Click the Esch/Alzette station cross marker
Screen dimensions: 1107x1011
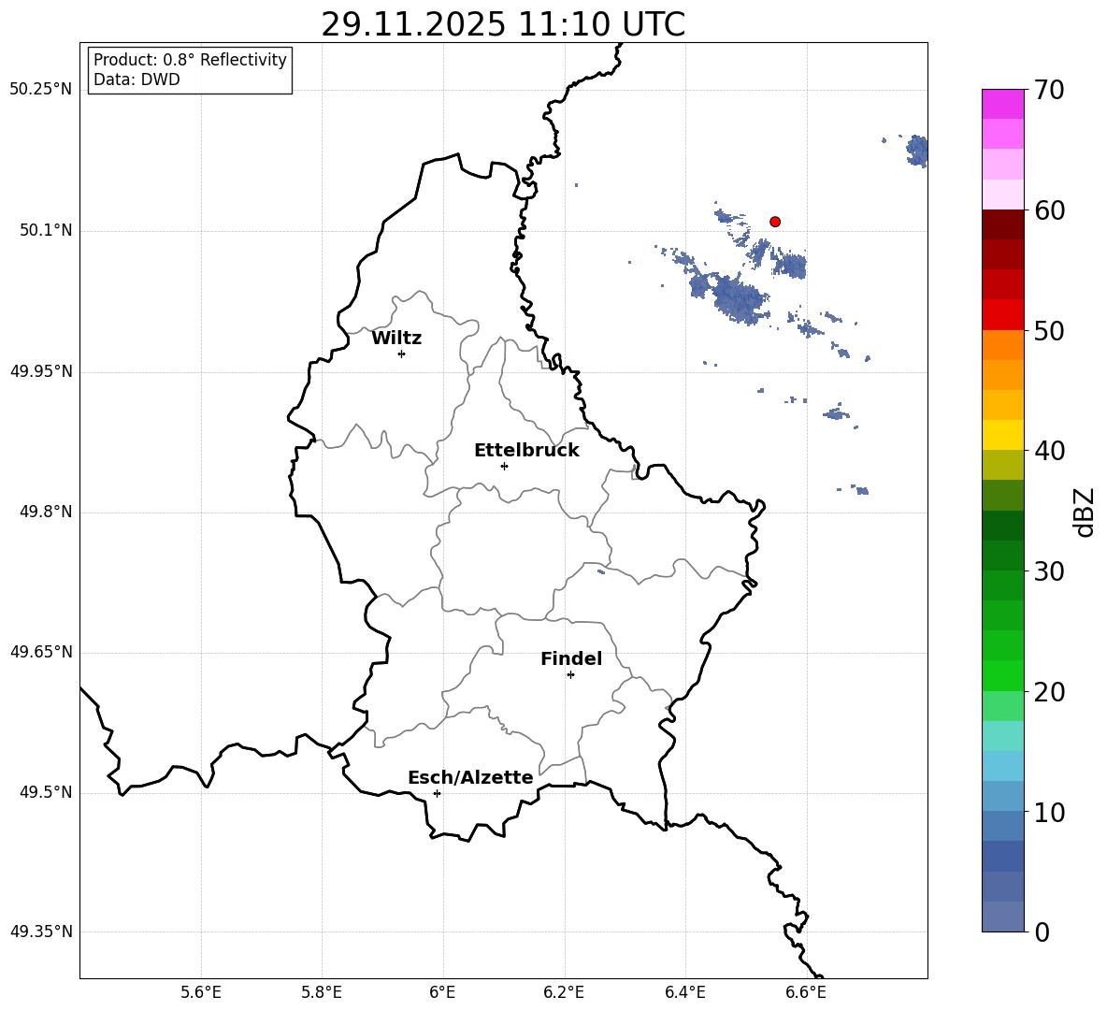(437, 793)
